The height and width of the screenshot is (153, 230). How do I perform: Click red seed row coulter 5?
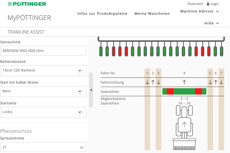pyautogui.click(x=126, y=51)
